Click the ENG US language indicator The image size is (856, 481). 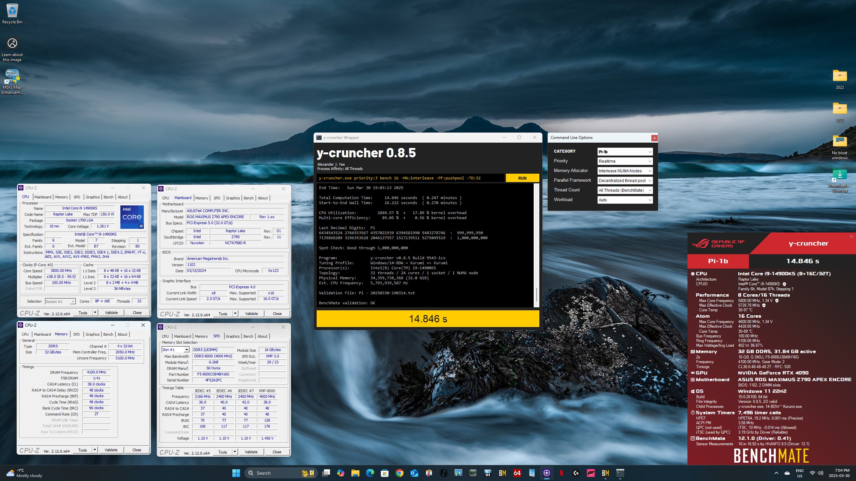point(799,473)
